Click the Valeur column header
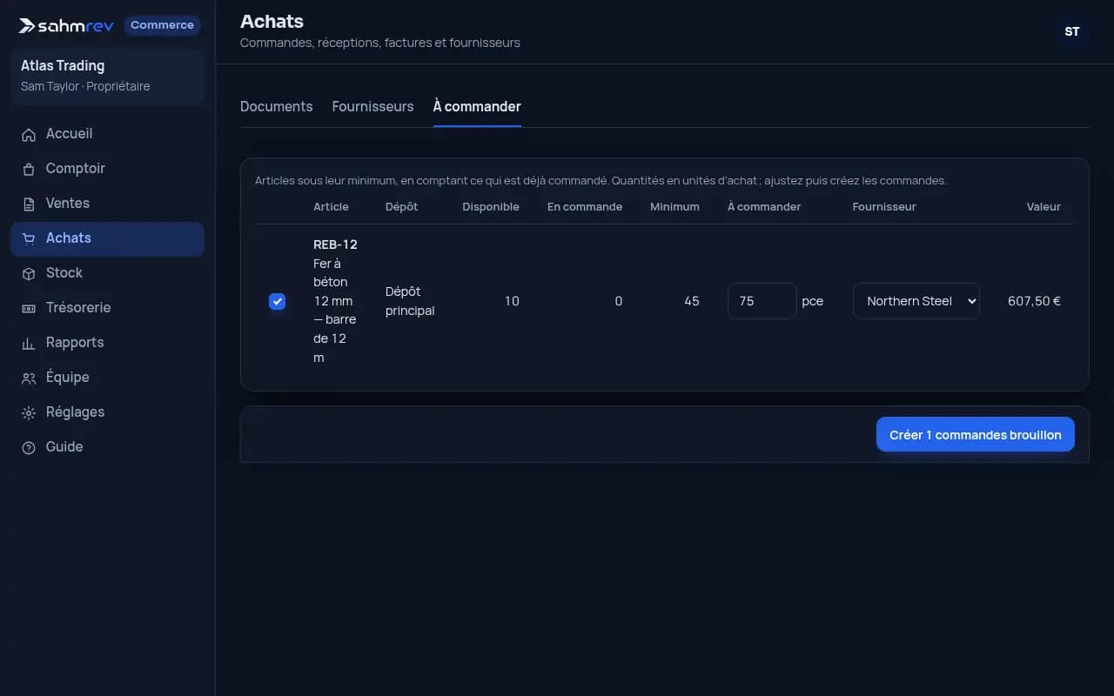 [x=1044, y=206]
